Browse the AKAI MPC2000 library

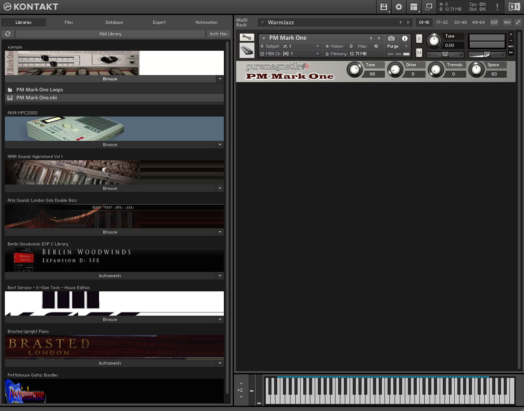coord(110,145)
